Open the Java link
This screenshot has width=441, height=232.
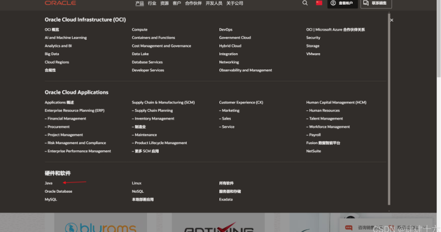48,183
